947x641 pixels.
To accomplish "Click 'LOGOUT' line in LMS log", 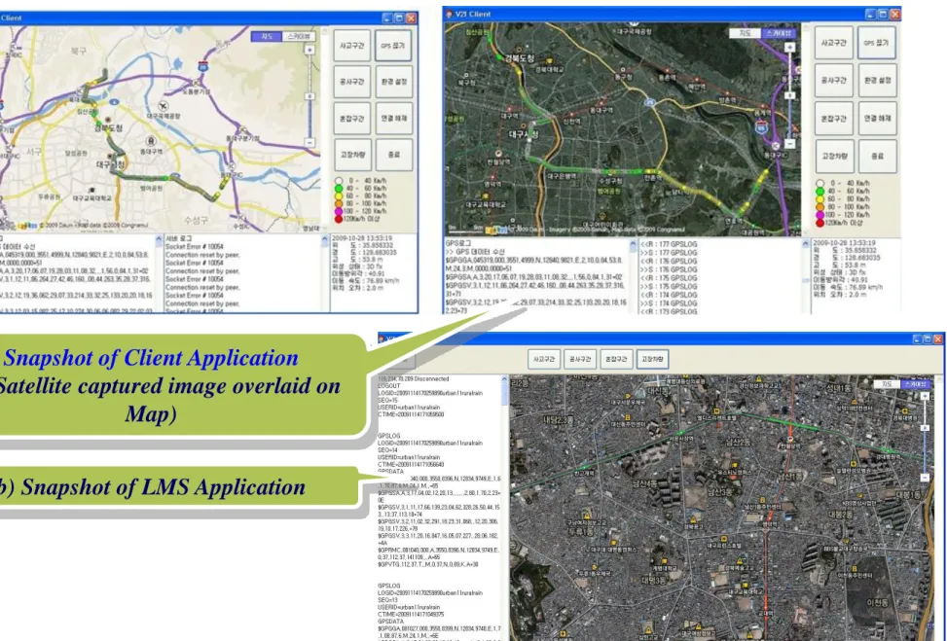I will [x=389, y=386].
